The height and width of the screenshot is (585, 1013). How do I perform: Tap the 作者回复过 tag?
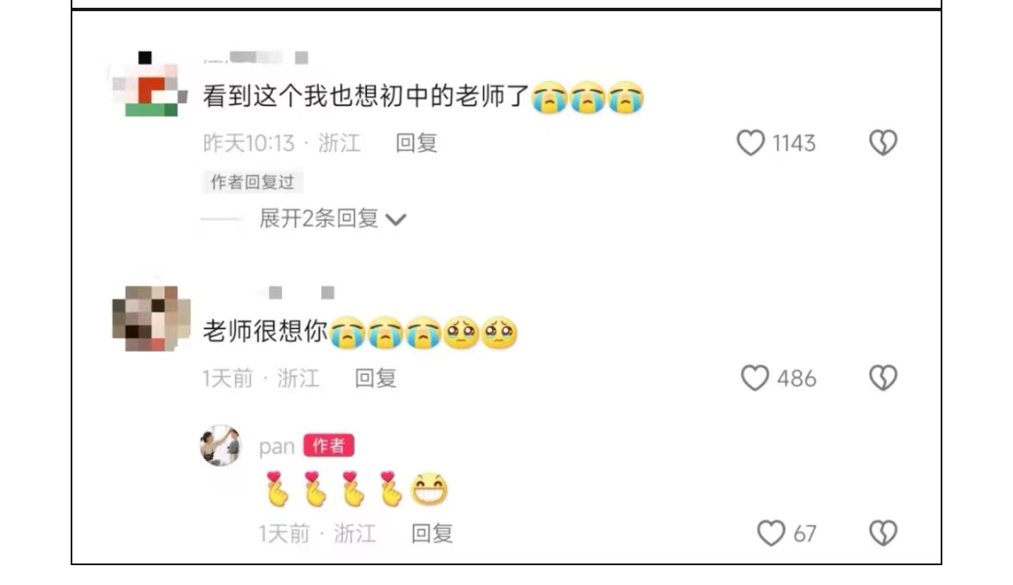click(252, 183)
